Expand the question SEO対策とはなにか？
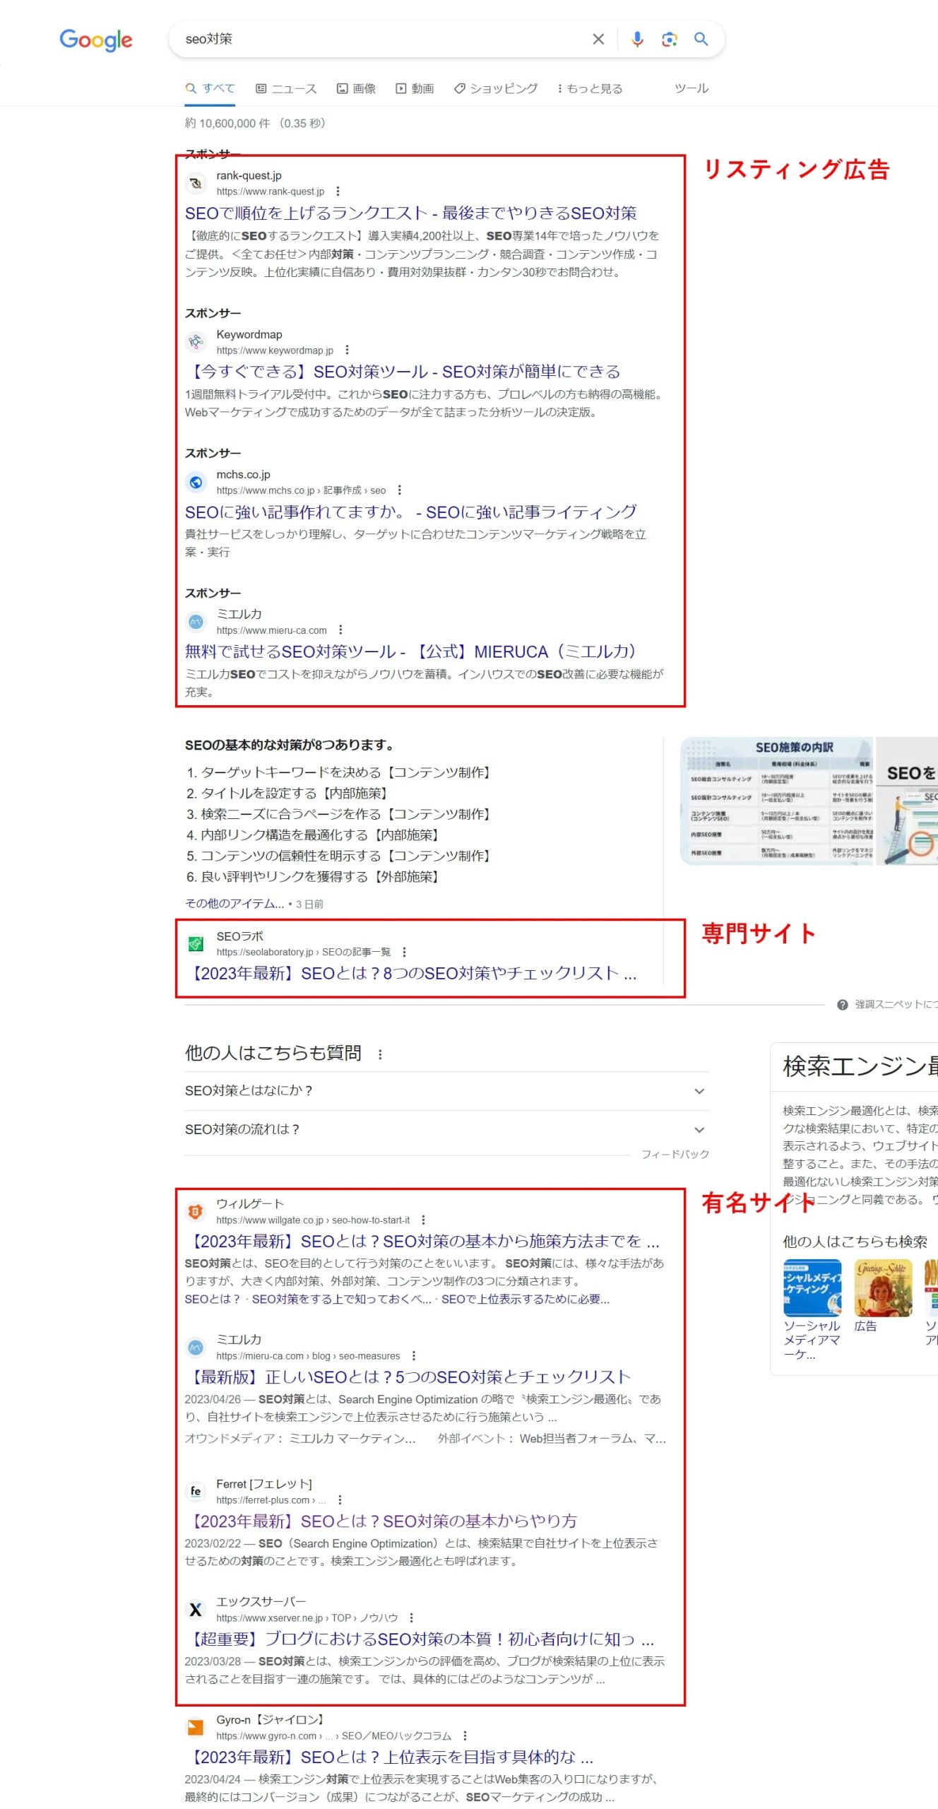Viewport: 938px width, 1809px height. coord(446,1091)
